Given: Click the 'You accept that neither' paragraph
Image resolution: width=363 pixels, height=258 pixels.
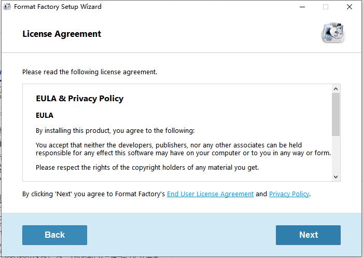Looking at the screenshot, I should pyautogui.click(x=183, y=149).
